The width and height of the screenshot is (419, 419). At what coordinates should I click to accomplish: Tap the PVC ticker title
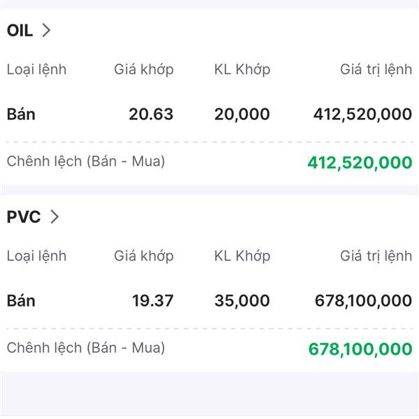pos(23,216)
